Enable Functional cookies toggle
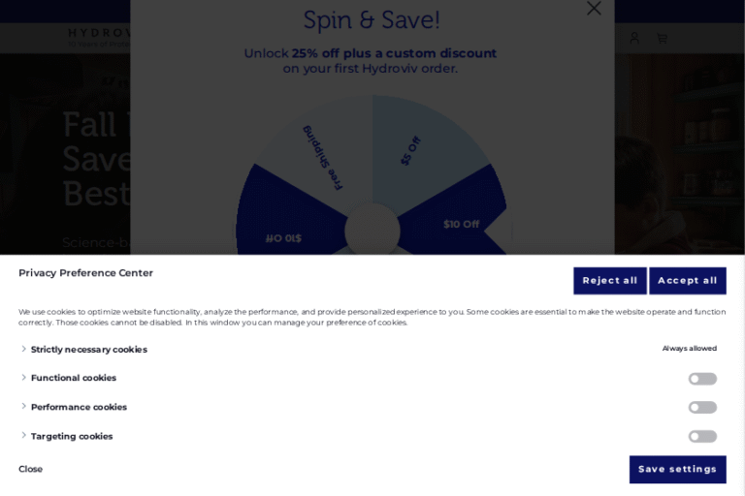 pos(702,379)
